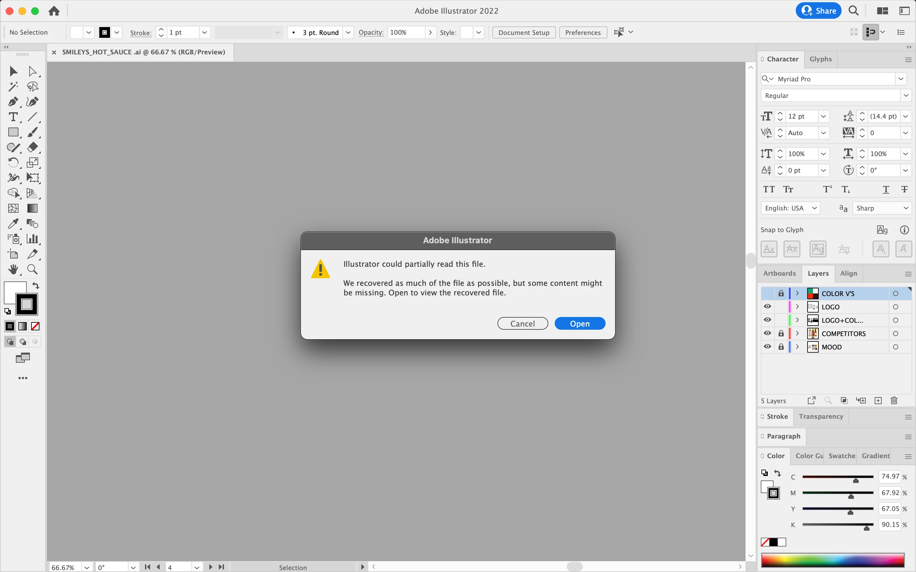This screenshot has height=572, width=916.
Task: Select the Zoom tool in toolbar
Action: (x=32, y=269)
